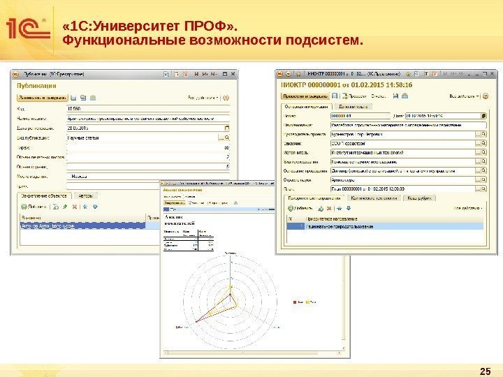This screenshot has width=503, height=377.
Task: Click the magnifier open icon for Вид публикации
Action: tap(227, 138)
